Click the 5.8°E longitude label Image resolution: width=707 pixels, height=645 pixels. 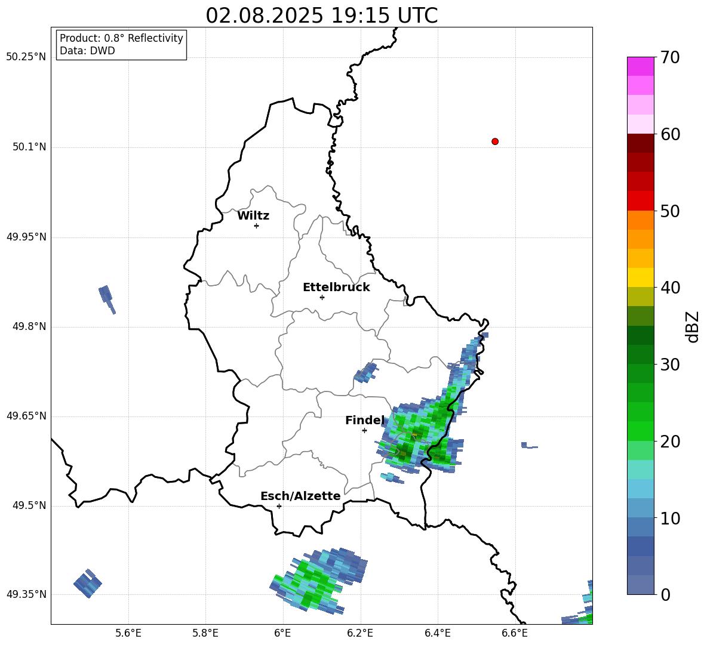tap(205, 633)
